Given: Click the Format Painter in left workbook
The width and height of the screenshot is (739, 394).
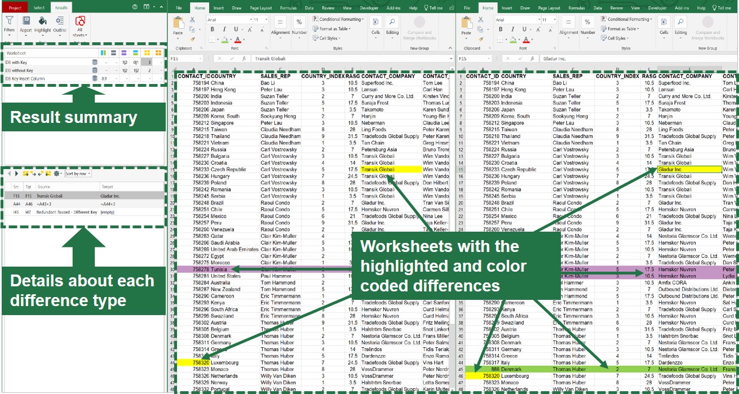Looking at the screenshot, I should tap(192, 39).
